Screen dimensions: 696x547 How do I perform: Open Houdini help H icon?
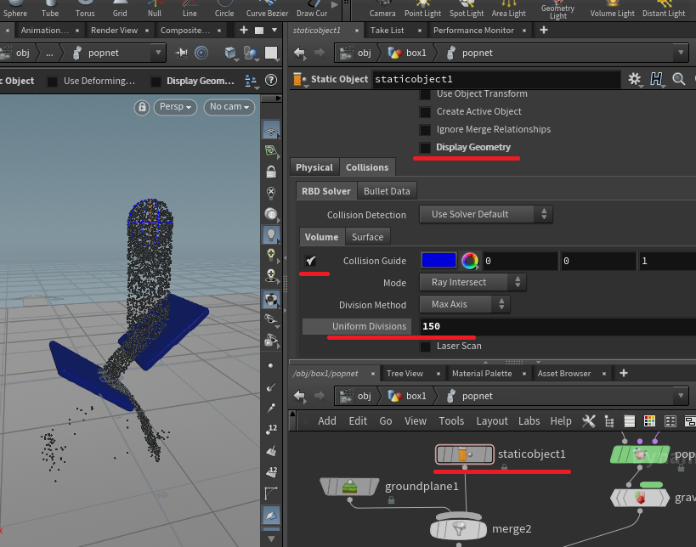pos(655,79)
